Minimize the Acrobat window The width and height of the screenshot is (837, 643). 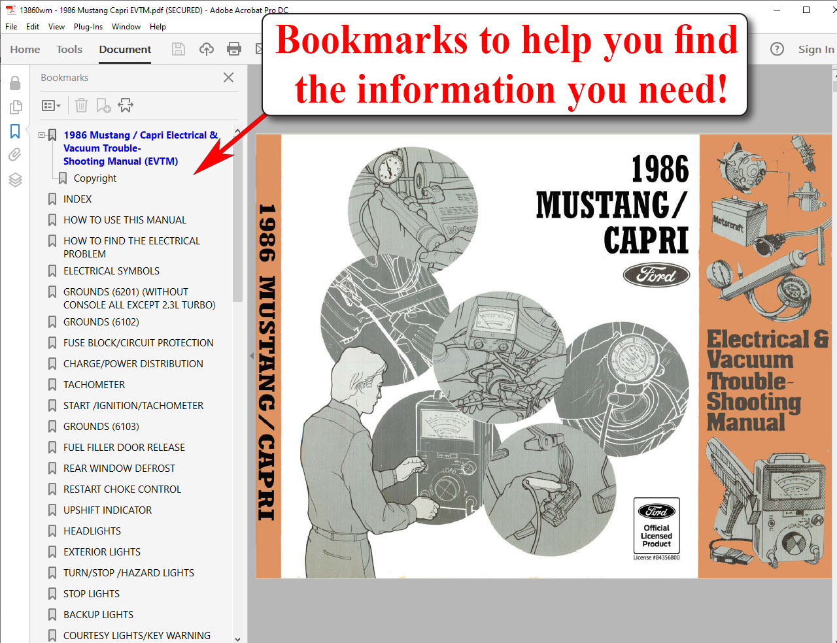777,10
